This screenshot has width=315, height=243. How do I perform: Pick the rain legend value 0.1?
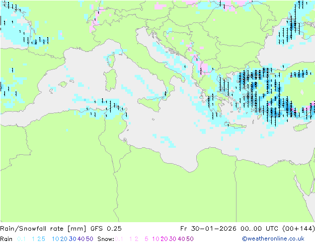(21, 239)
